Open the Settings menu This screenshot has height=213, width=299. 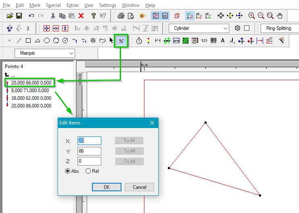click(107, 5)
